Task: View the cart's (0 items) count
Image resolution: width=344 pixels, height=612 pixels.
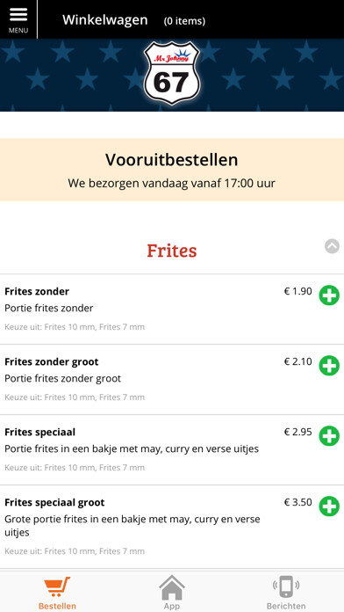Action: pos(184,21)
